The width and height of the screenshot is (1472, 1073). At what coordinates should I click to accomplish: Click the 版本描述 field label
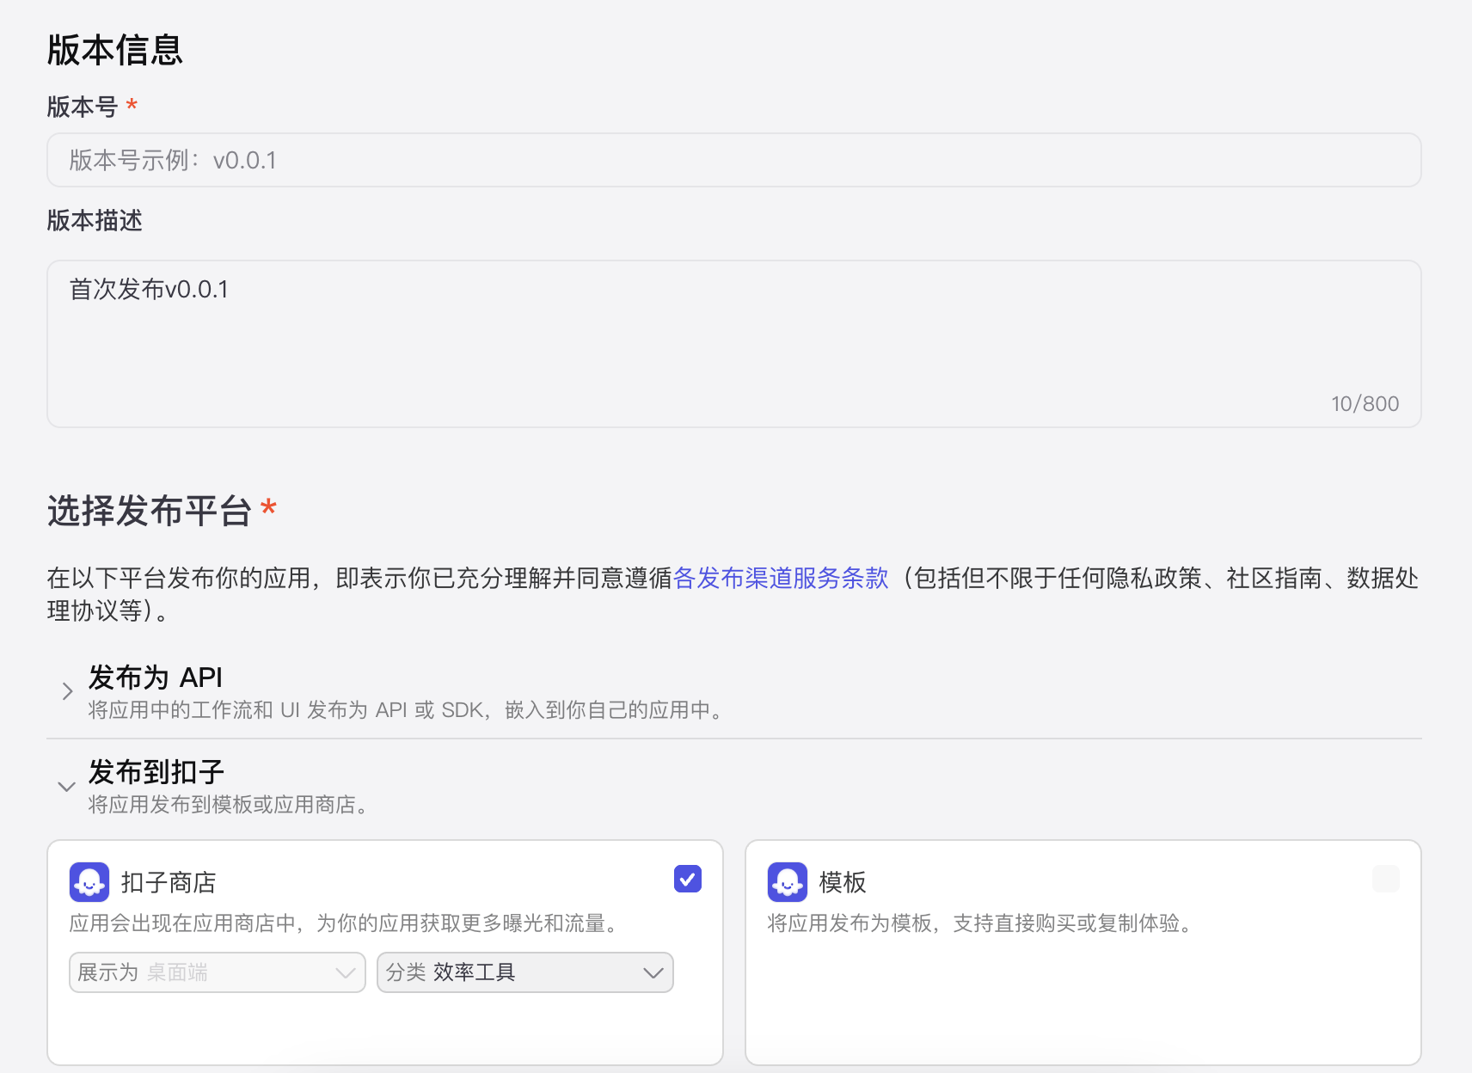(x=95, y=220)
